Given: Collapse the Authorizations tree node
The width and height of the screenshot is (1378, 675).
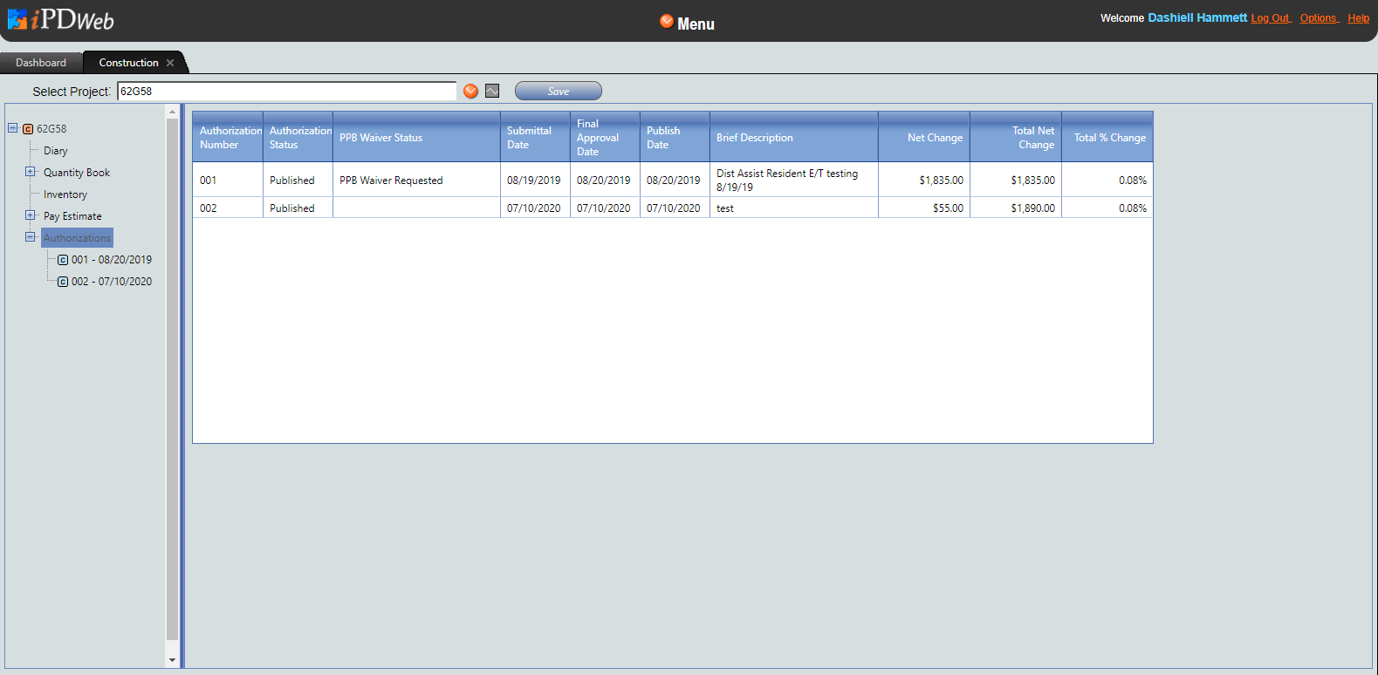Looking at the screenshot, I should [31, 237].
